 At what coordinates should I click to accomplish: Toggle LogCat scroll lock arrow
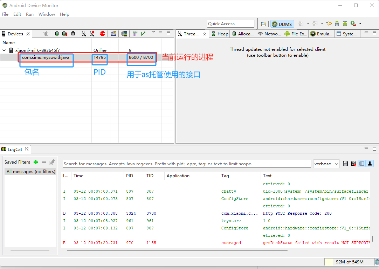point(370,164)
